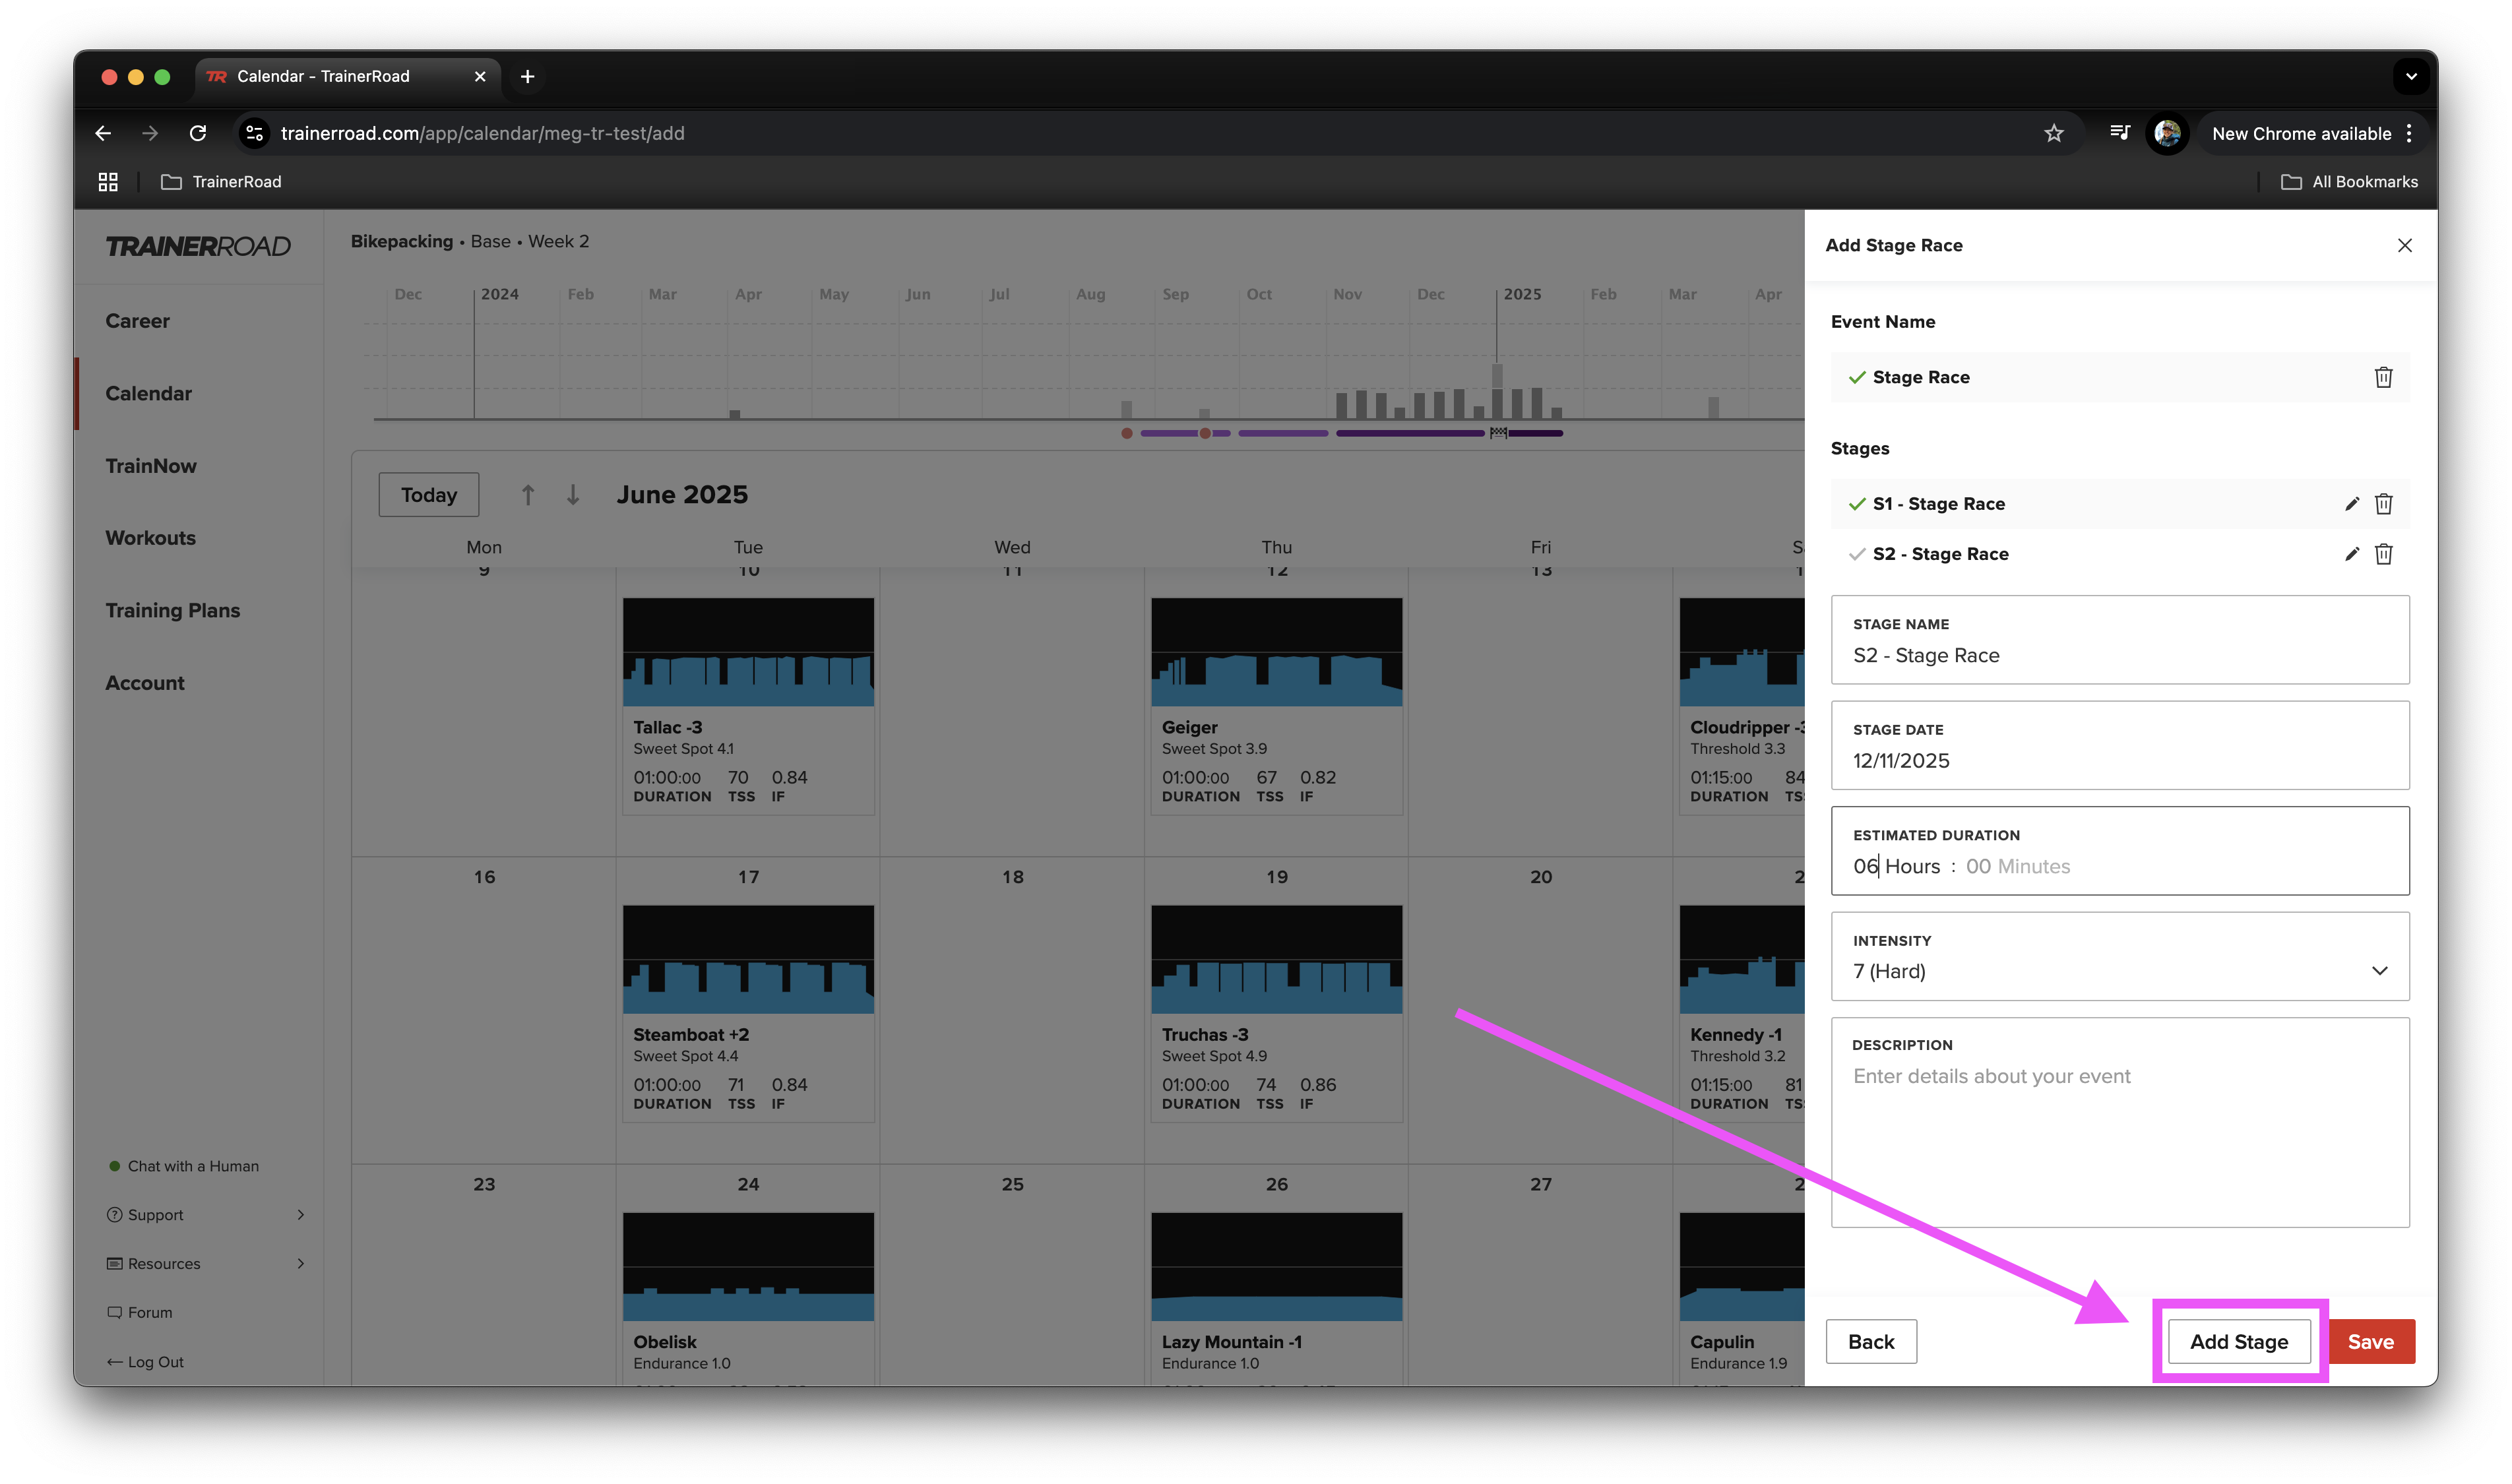Log Out of TrainerRoad
The width and height of the screenshot is (2512, 1484).
[146, 1362]
